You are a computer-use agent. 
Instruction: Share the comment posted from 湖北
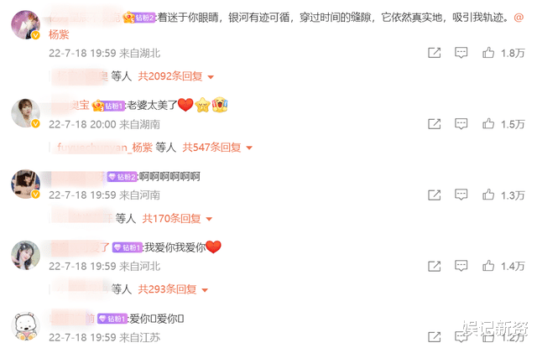[435, 53]
